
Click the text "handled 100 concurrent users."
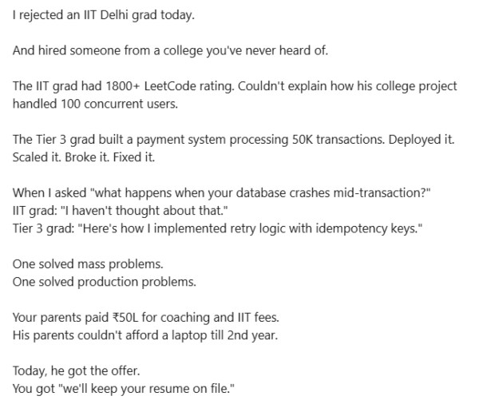pos(89,104)
